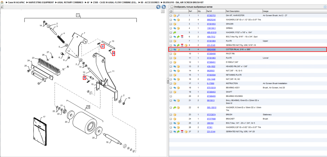
Task: Toggle the add circle on SHAFT row
Action: tap(171, 92)
